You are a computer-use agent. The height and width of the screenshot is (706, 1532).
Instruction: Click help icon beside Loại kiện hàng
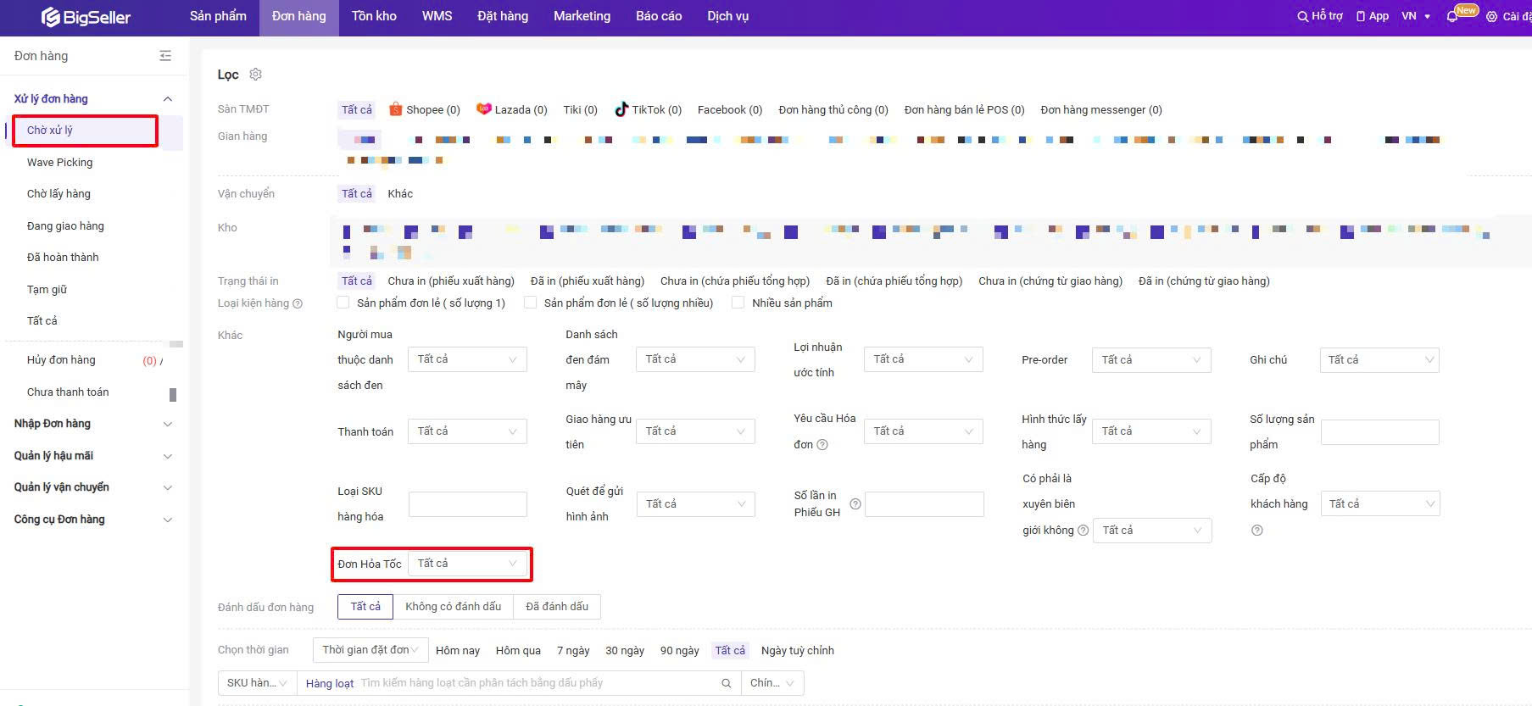(x=298, y=303)
